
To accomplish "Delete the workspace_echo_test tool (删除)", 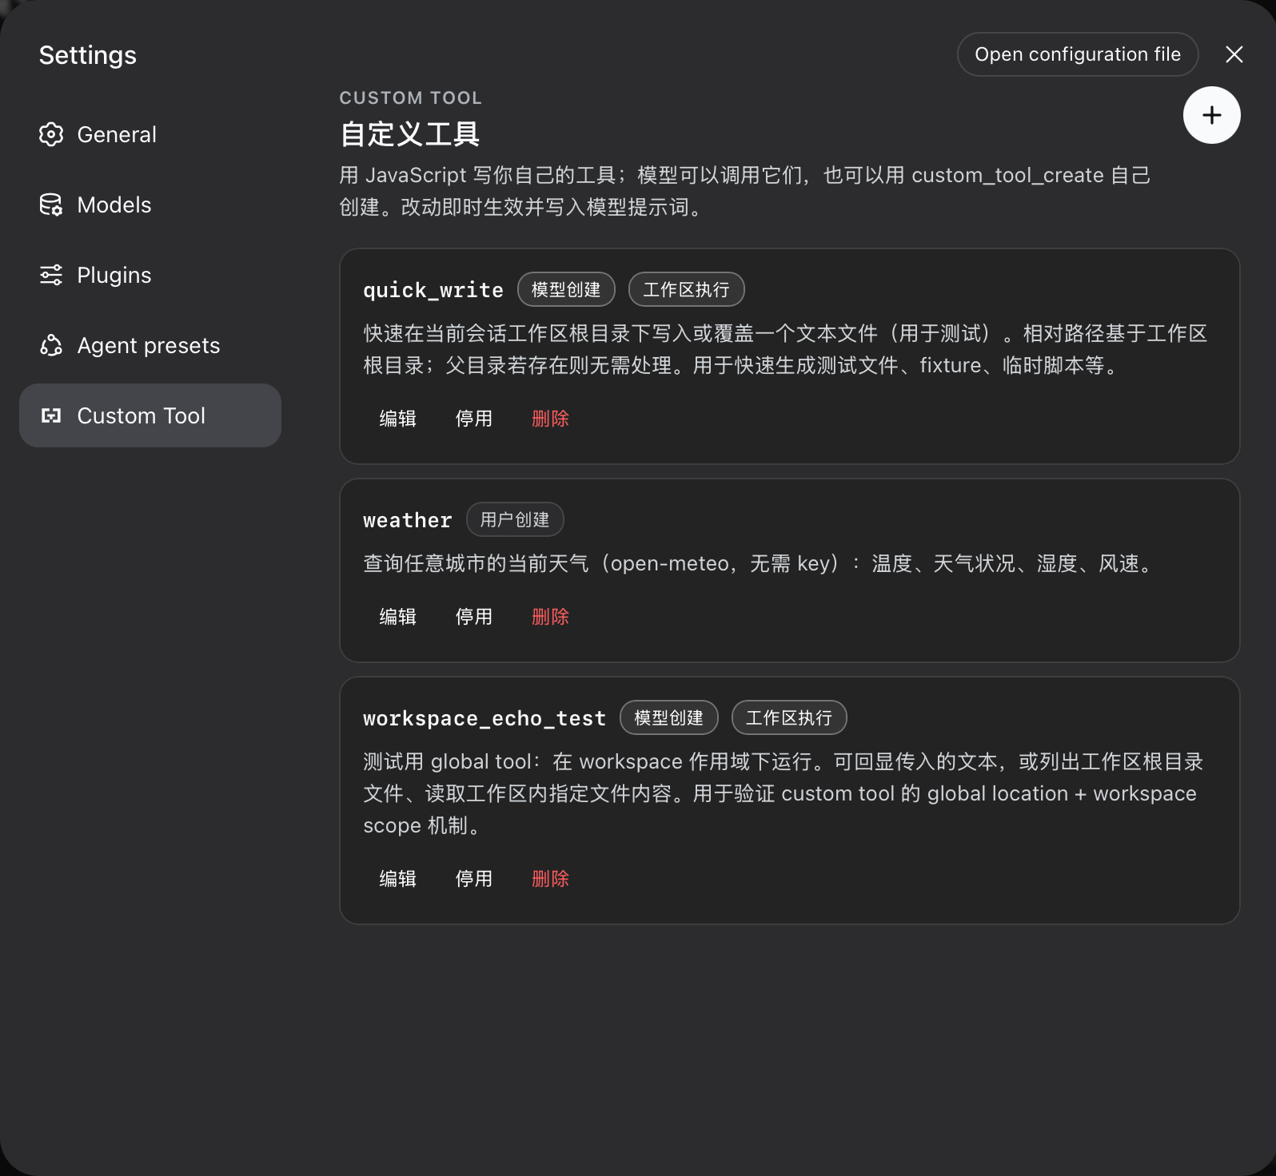I will [x=551, y=879].
